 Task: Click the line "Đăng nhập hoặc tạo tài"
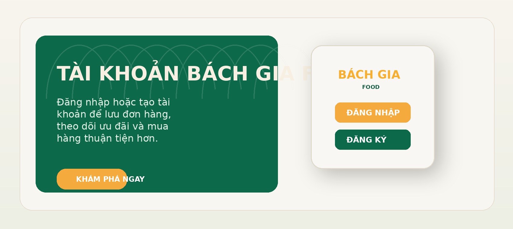tap(113, 102)
